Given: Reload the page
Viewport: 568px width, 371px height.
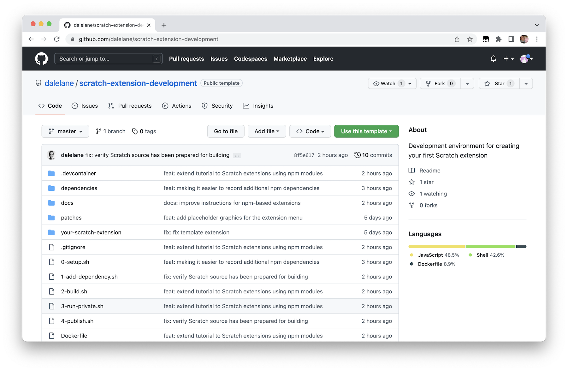Looking at the screenshot, I should (57, 39).
